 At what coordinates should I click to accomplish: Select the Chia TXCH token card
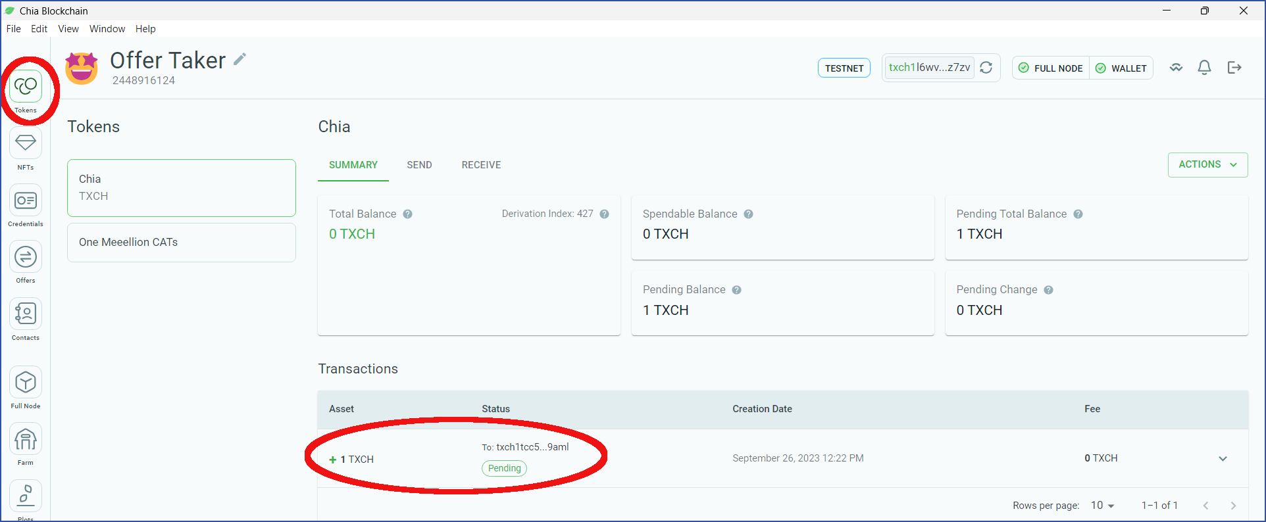tap(182, 188)
